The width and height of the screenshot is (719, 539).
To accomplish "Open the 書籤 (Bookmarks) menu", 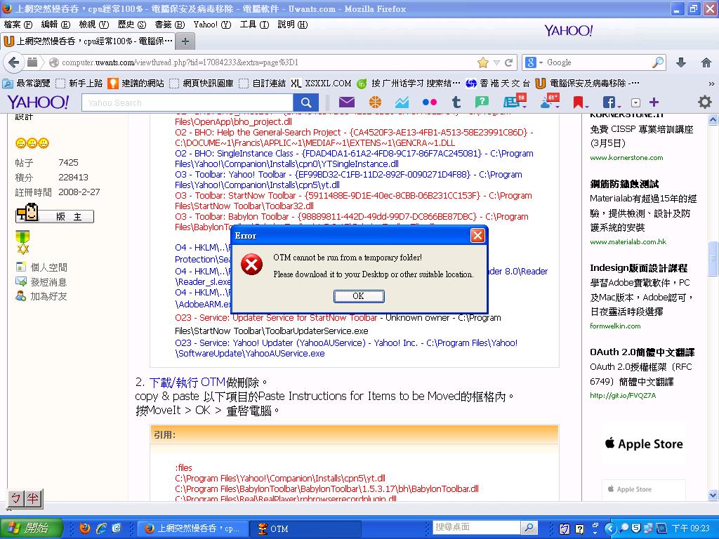I will (170, 25).
